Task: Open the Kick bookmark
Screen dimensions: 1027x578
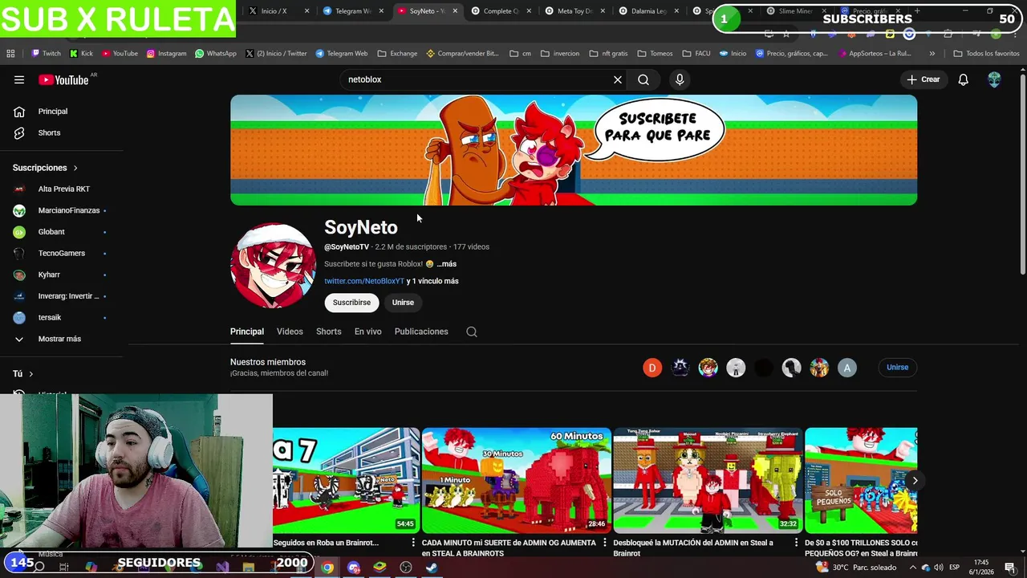Action: click(81, 53)
